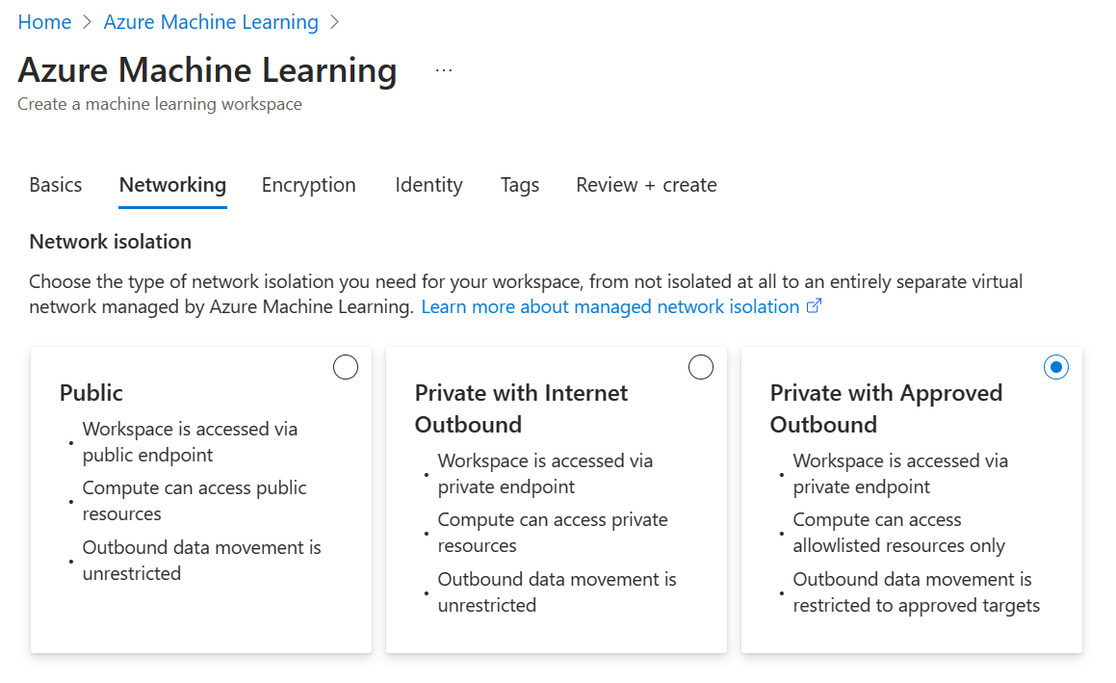Click the Public isolation card title
Image resolution: width=1116 pixels, height=683 pixels.
(x=91, y=393)
